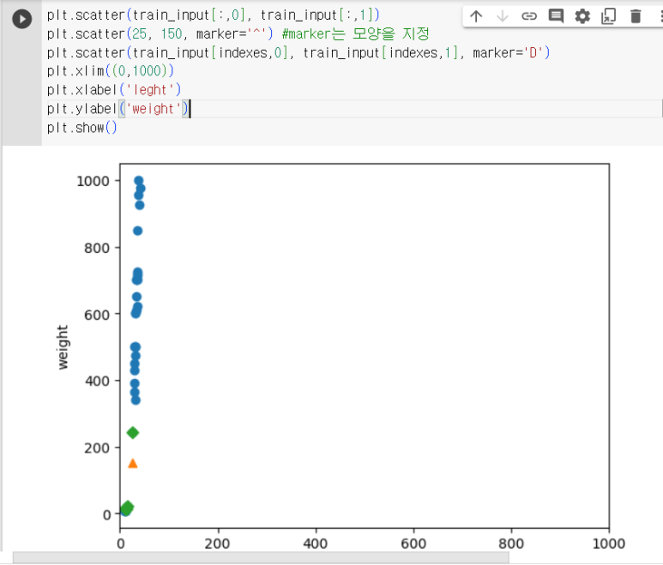The image size is (663, 565).
Task: Click the blue dot near weight 850
Action: pyautogui.click(x=137, y=231)
